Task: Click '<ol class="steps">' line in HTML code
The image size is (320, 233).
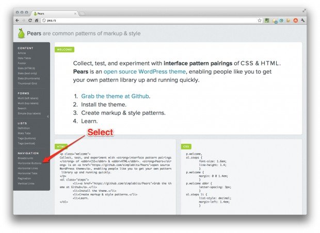Action: pyautogui.click(x=74, y=180)
